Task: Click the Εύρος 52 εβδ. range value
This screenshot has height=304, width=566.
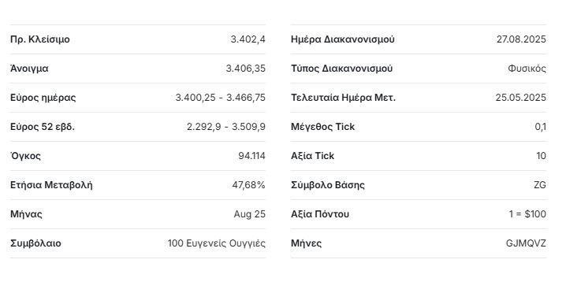Action: (226, 127)
